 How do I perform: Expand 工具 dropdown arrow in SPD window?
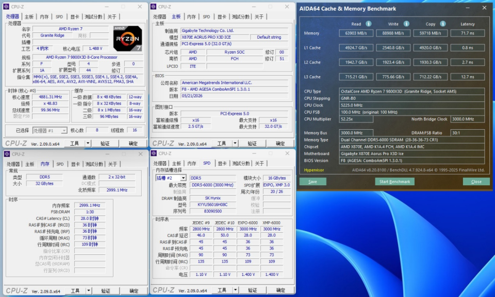point(236,290)
